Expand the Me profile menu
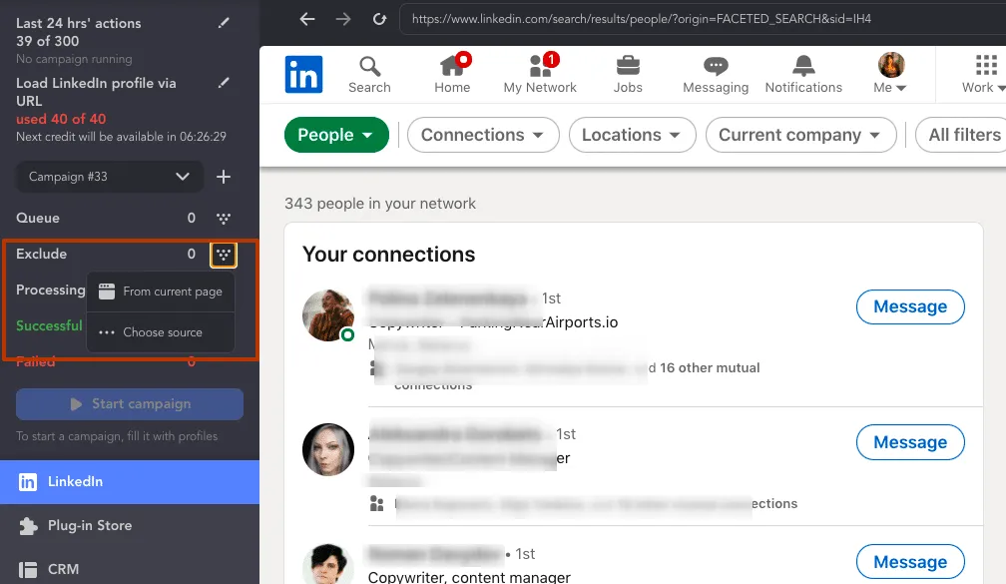The height and width of the screenshot is (584, 1006). (x=890, y=75)
